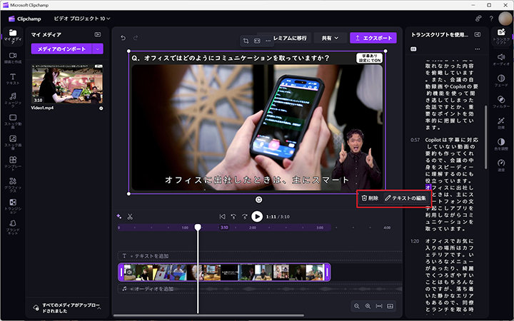This screenshot has width=514, height=321.
Task: Click the Clipchamp home logo
Action: 25,19
